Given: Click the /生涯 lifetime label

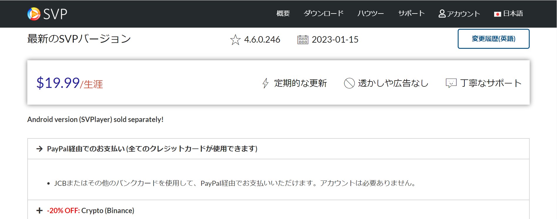Looking at the screenshot, I should (x=91, y=84).
